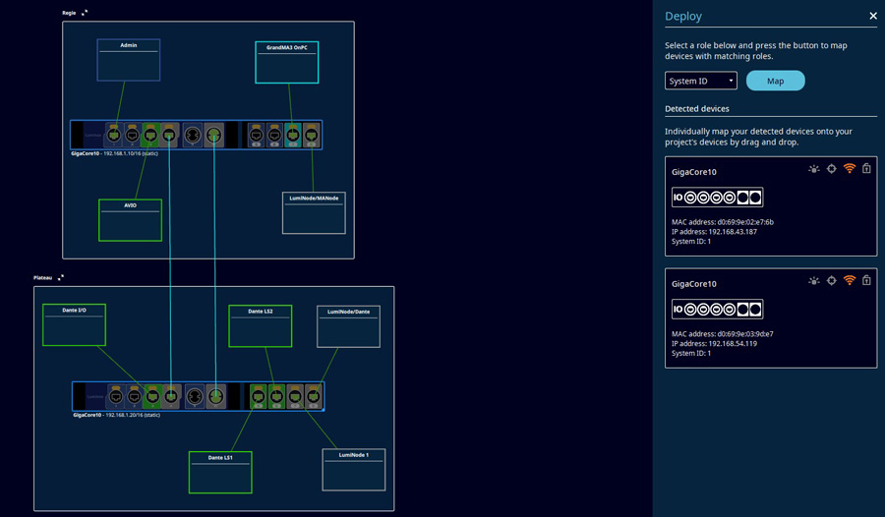Click the identify light icon on the 192.168.54.119 card

point(814,280)
